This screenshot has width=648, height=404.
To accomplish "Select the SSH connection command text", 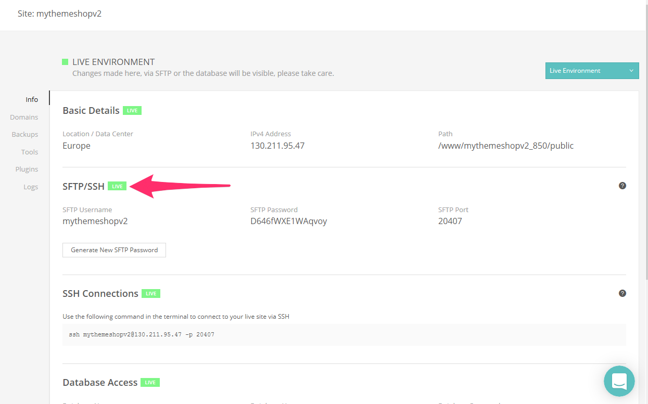I will pos(141,334).
